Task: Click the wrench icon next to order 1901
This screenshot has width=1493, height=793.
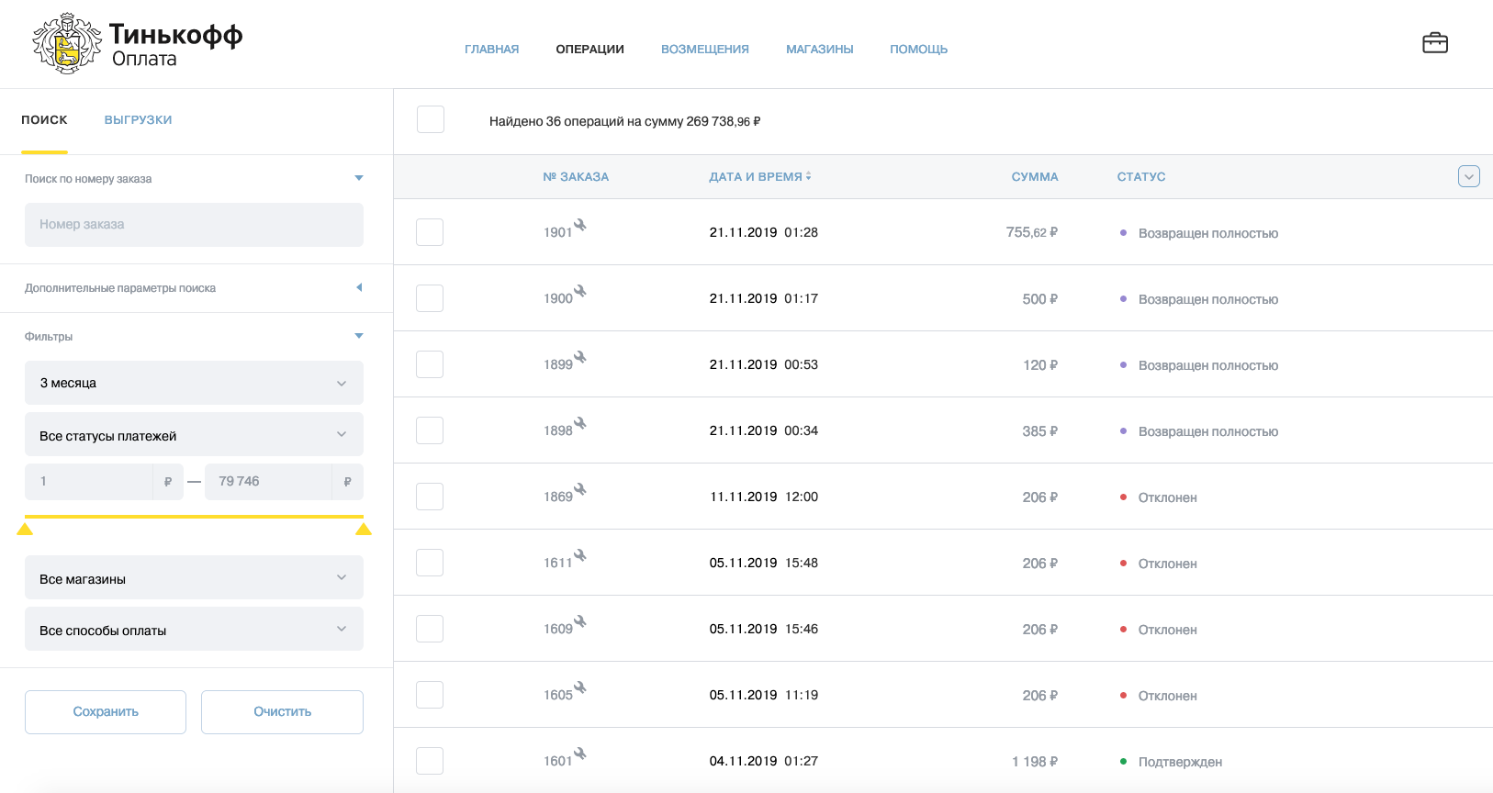Action: [x=580, y=225]
